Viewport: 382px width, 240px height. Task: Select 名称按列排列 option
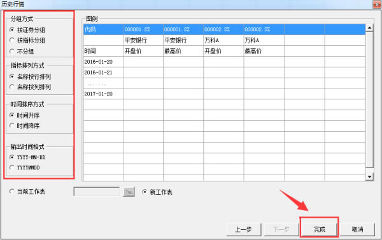coord(30,87)
